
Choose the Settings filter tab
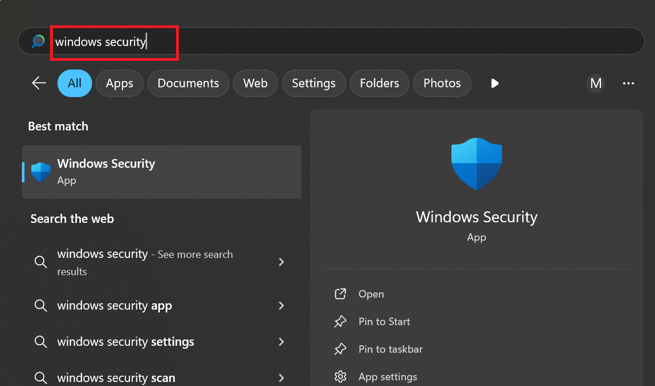(313, 83)
